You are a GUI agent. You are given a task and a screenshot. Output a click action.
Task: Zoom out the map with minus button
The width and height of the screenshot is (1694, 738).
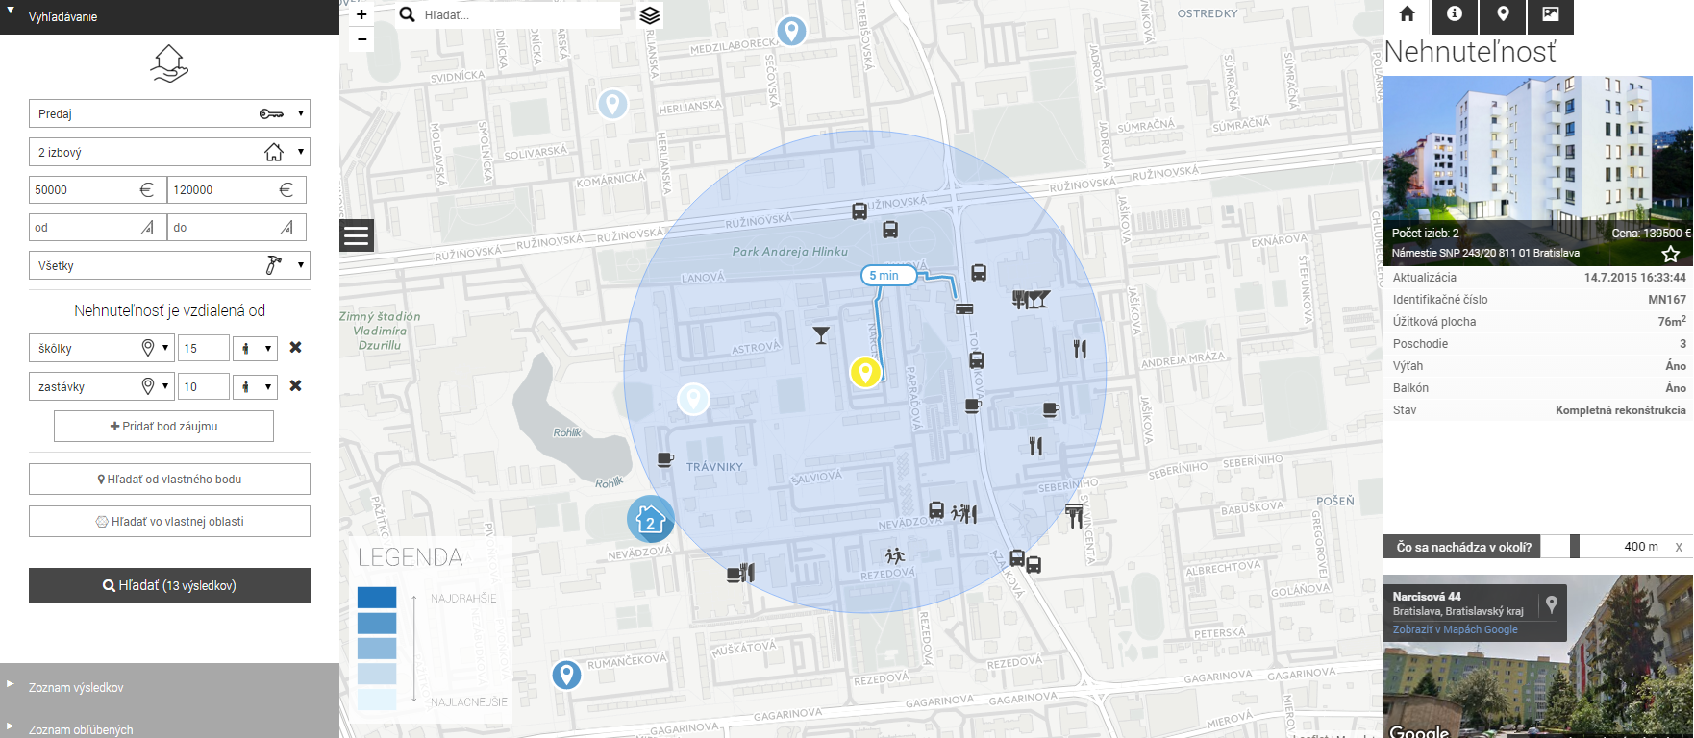coord(361,39)
